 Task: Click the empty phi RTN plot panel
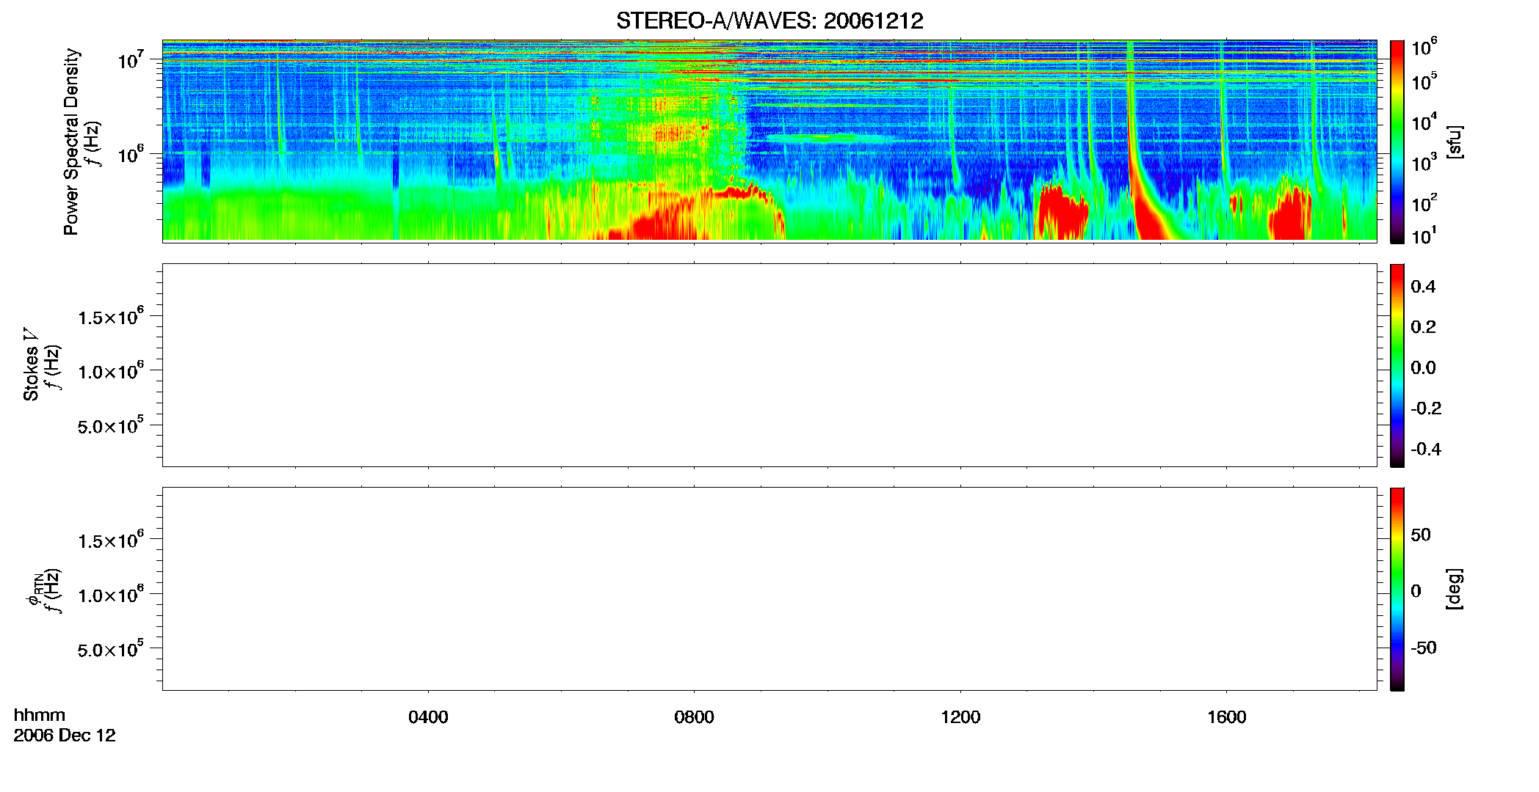pos(769,589)
